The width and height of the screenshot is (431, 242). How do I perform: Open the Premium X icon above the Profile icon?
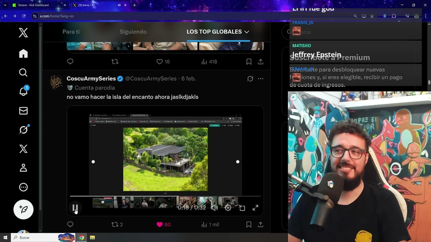pyautogui.click(x=23, y=149)
